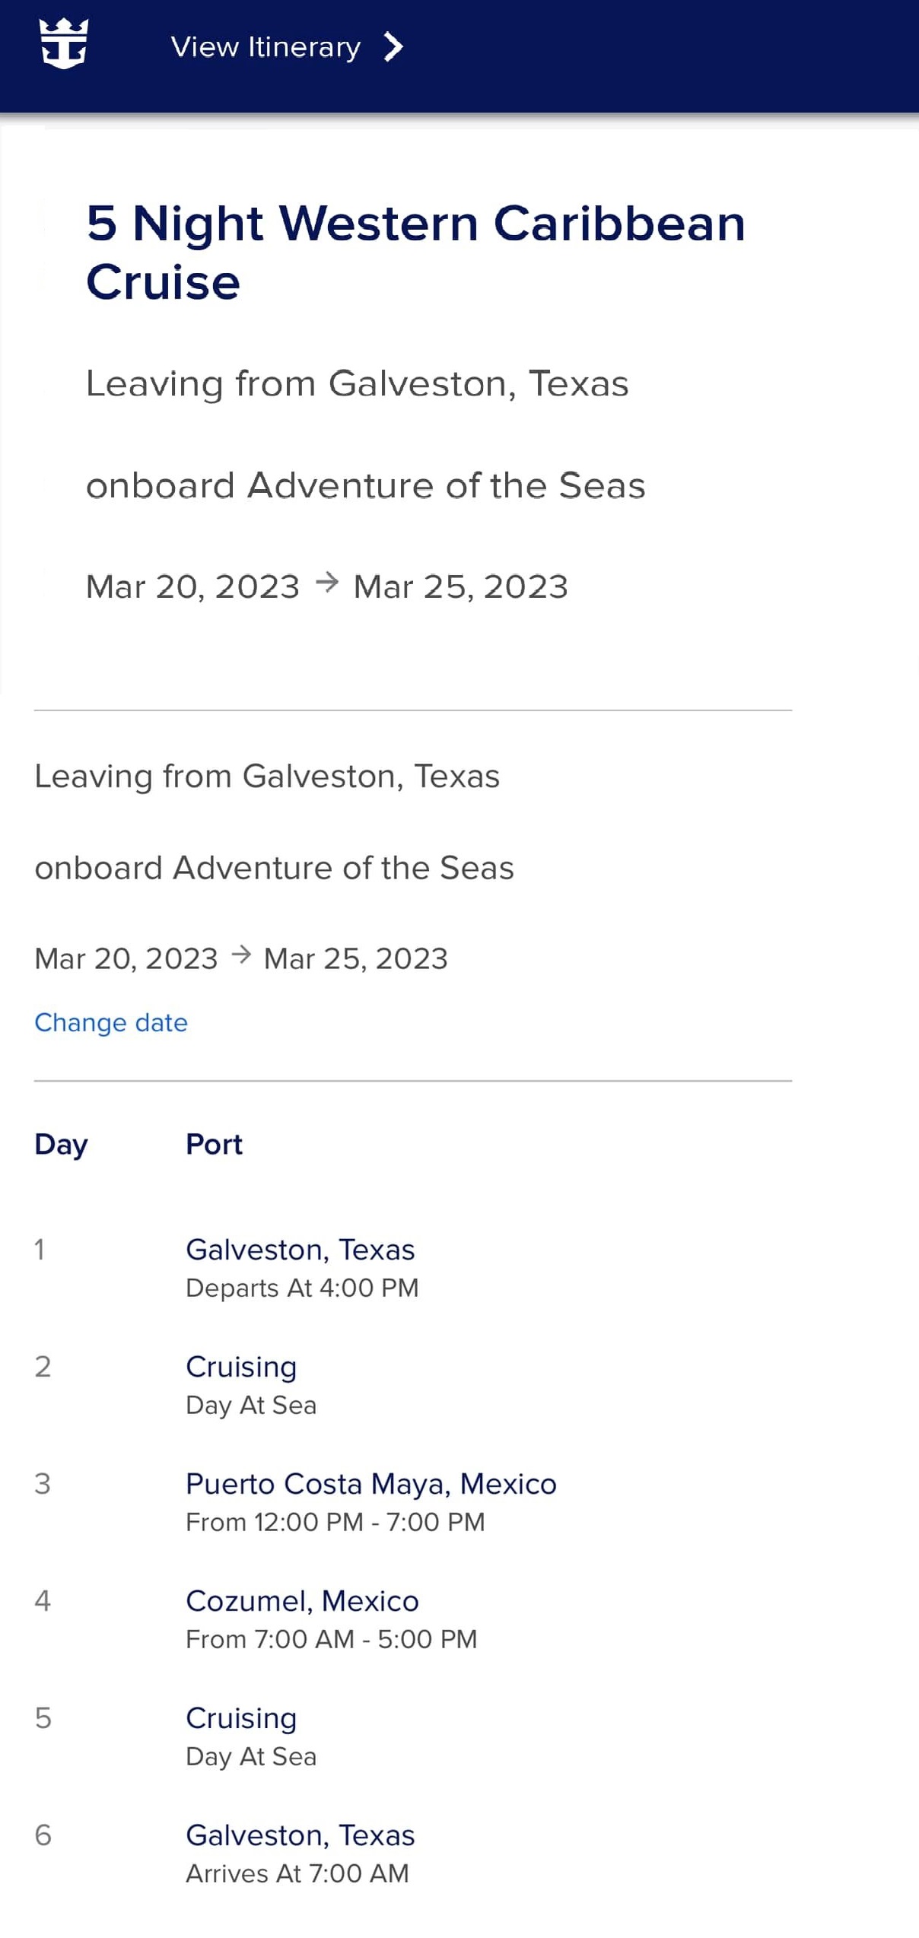This screenshot has height=1938, width=919.
Task: Click the arrow between dates above Change date
Action: click(x=241, y=955)
